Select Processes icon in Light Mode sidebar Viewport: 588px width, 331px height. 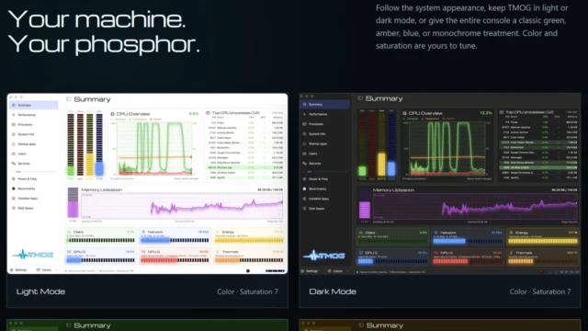14,125
